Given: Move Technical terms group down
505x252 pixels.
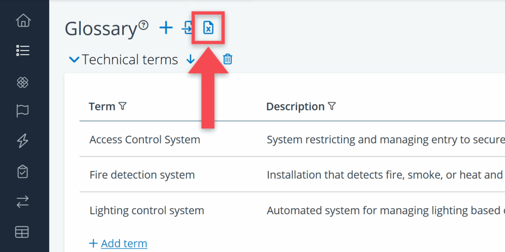Looking at the screenshot, I should point(190,60).
